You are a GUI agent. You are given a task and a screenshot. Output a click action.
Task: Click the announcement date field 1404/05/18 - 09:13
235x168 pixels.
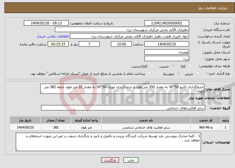(46, 23)
